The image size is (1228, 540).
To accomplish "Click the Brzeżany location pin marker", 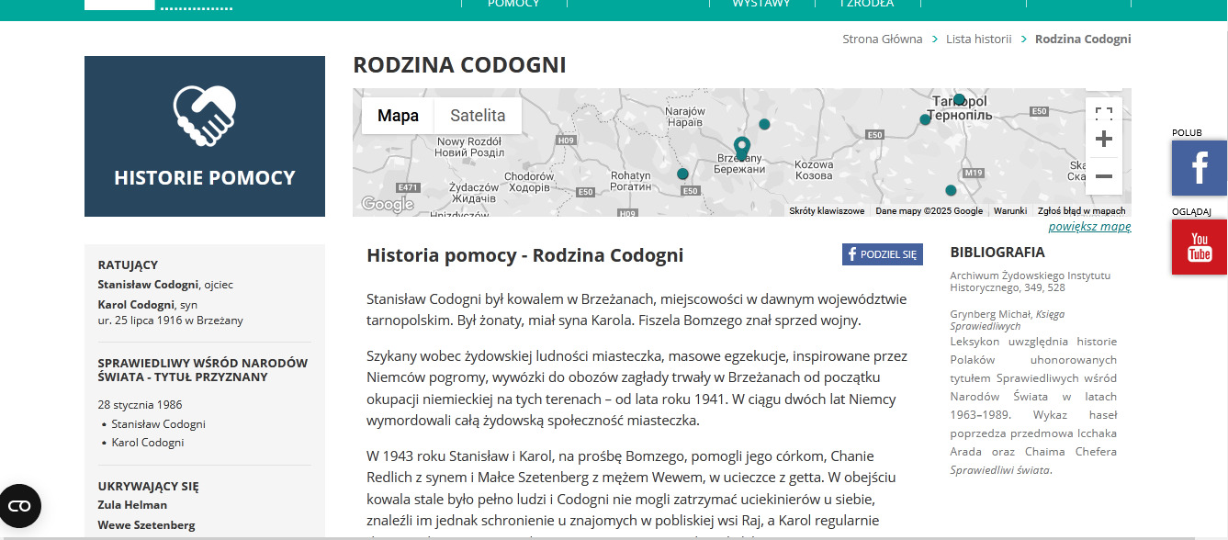I will click(742, 147).
